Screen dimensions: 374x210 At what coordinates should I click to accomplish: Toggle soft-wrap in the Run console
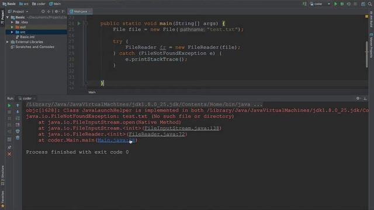point(18,118)
